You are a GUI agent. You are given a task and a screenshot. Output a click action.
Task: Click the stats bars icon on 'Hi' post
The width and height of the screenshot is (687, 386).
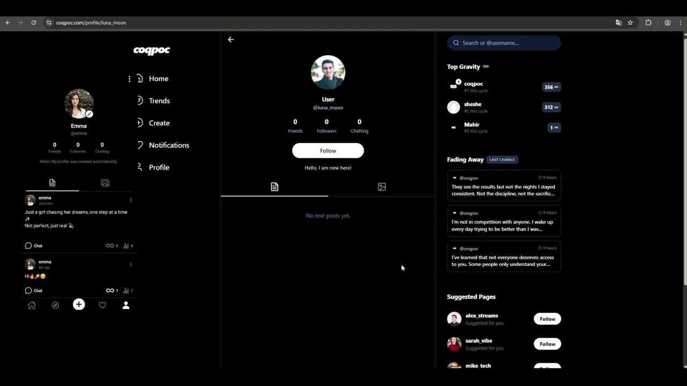click(x=126, y=291)
